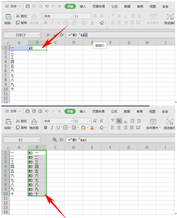The image size is (177, 218).
Task: Expand the B1 name box dropdown
Action: pyautogui.click(x=40, y=140)
